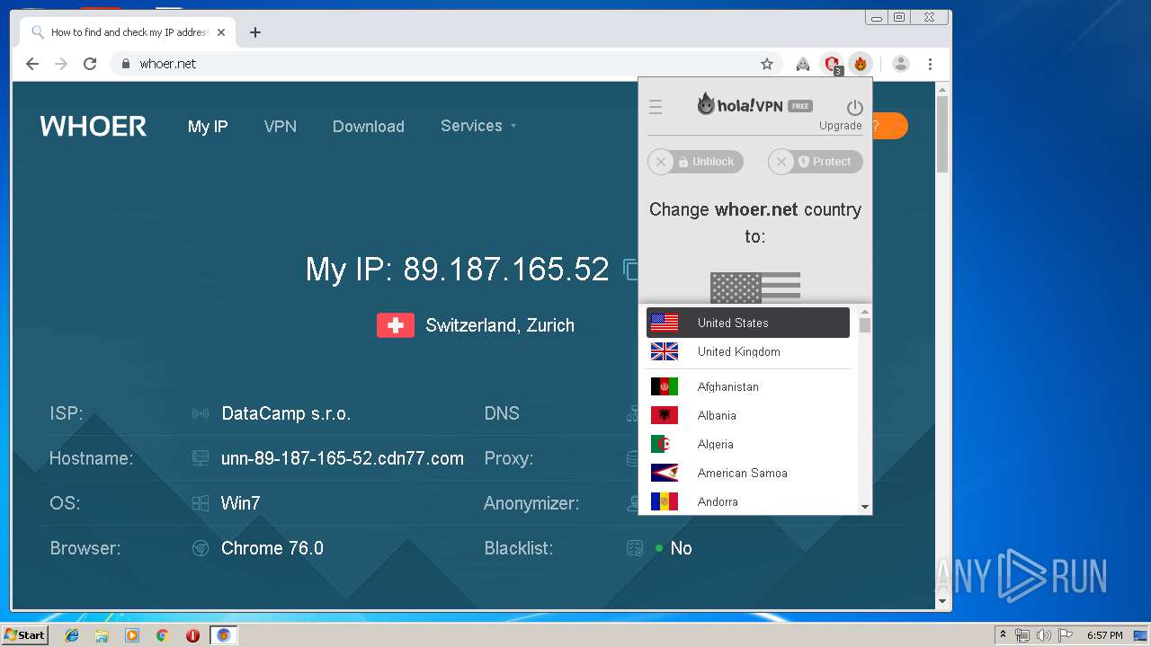Click the Hostname computer icon
This screenshot has height=647, width=1151.
tap(201, 458)
